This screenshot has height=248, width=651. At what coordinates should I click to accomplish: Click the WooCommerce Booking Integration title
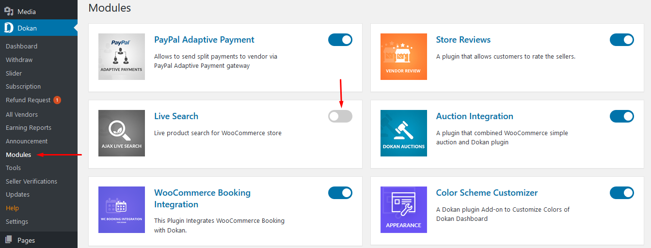202,199
